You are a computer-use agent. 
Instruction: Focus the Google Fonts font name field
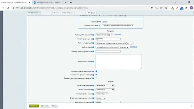click(x=108, y=51)
